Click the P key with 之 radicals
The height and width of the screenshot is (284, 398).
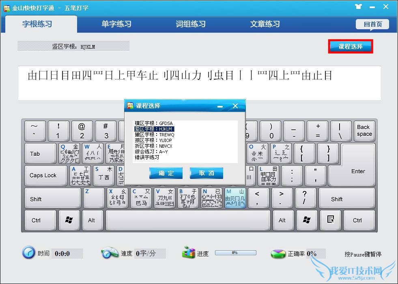(280, 153)
